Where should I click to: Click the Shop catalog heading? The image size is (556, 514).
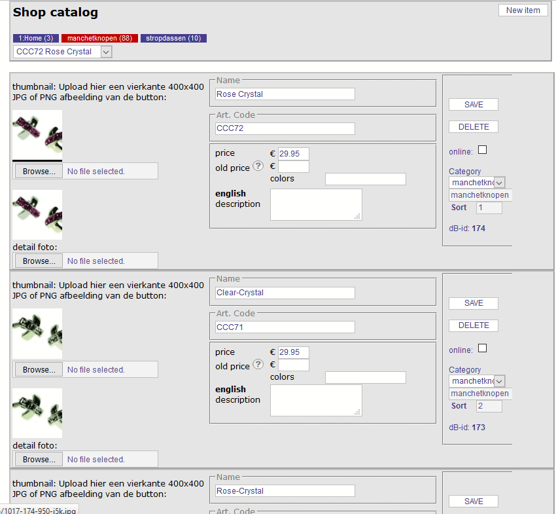[x=56, y=12]
